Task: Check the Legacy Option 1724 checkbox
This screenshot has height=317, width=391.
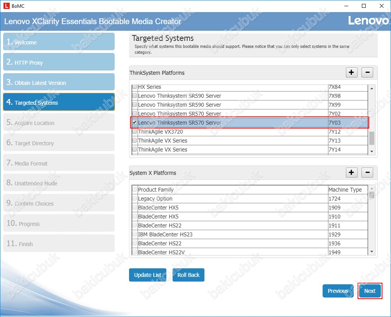Action: pos(134,198)
